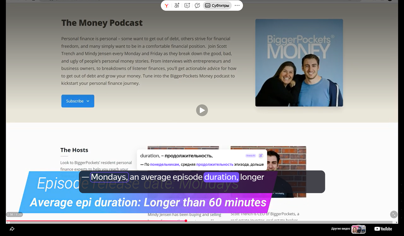Select the subtitle word Mondays
404x236 pixels.
pyautogui.click(x=109, y=177)
